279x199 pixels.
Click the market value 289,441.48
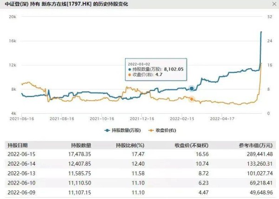tap(259, 154)
